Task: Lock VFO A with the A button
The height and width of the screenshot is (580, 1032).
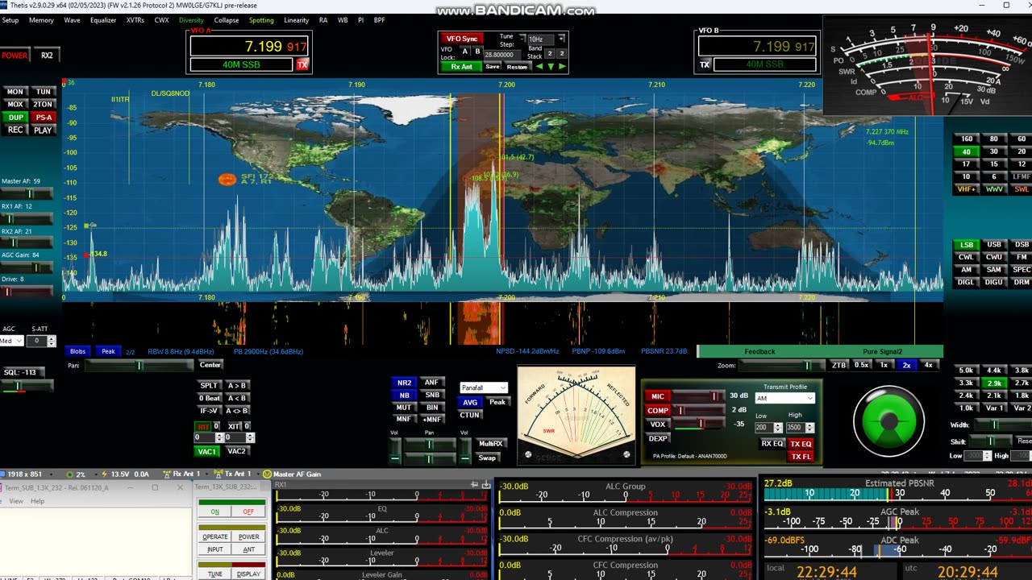Action: click(x=465, y=52)
